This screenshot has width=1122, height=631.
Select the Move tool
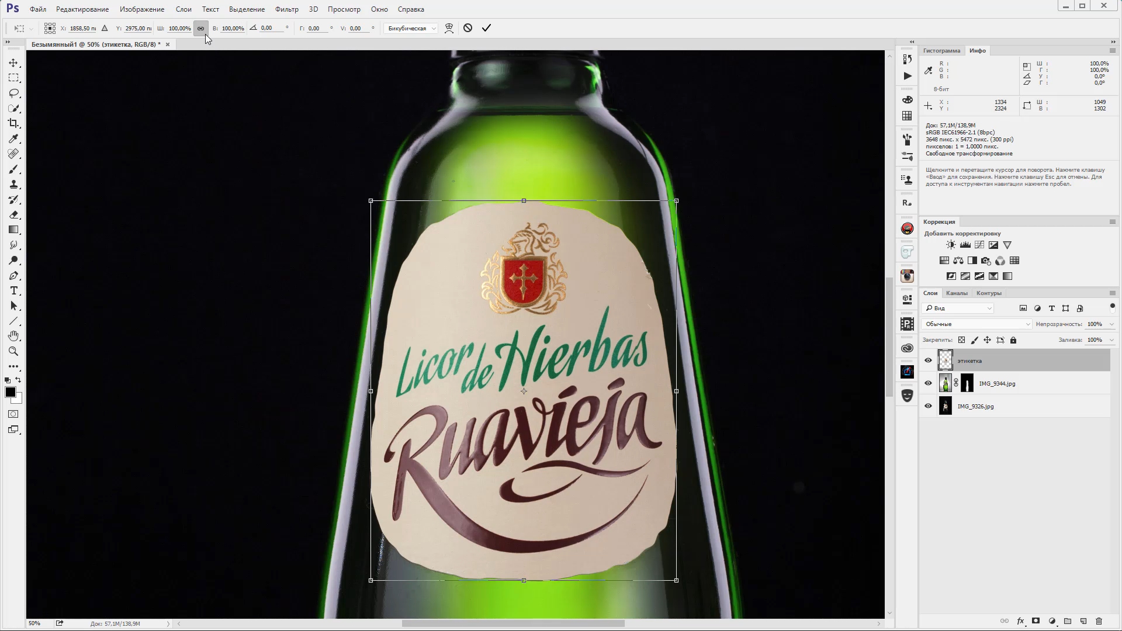pyautogui.click(x=14, y=63)
